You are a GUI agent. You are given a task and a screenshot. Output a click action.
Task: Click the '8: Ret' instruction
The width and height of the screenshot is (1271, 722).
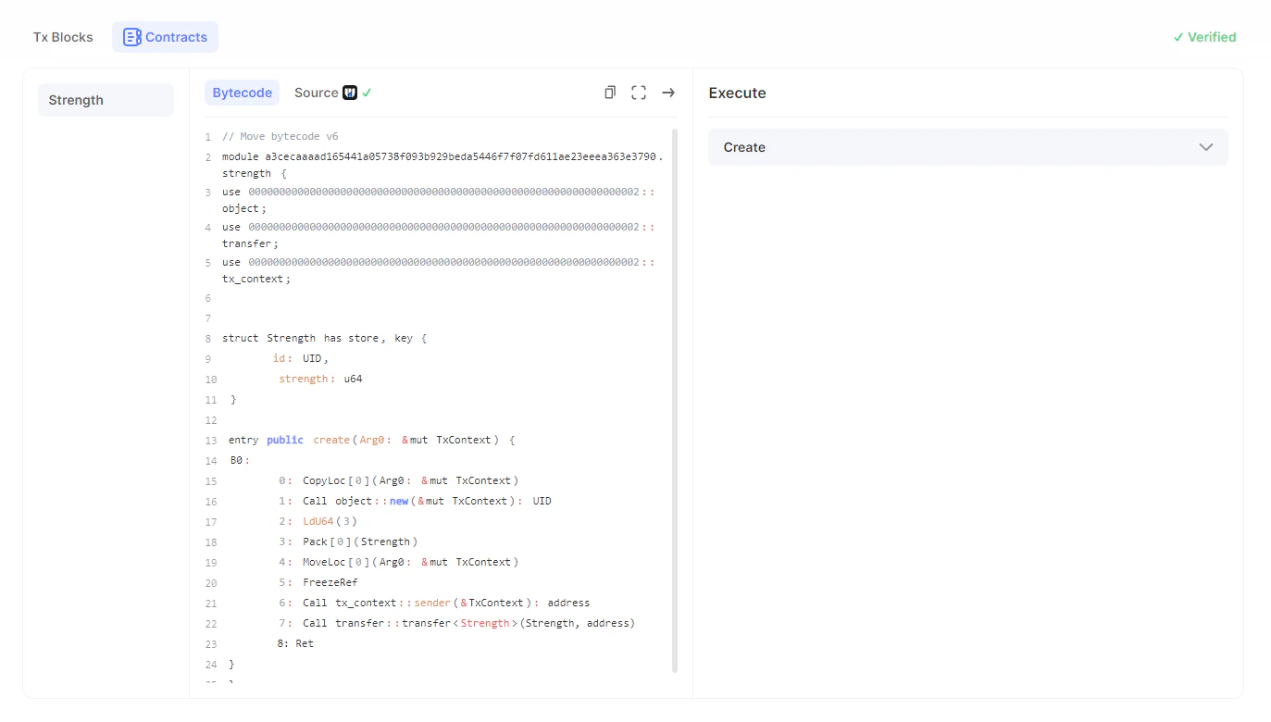[295, 643]
